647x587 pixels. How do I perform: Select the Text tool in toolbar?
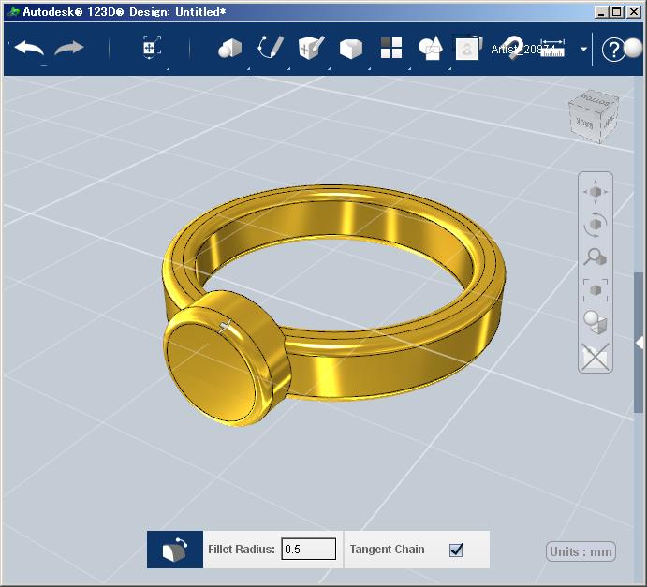click(468, 49)
